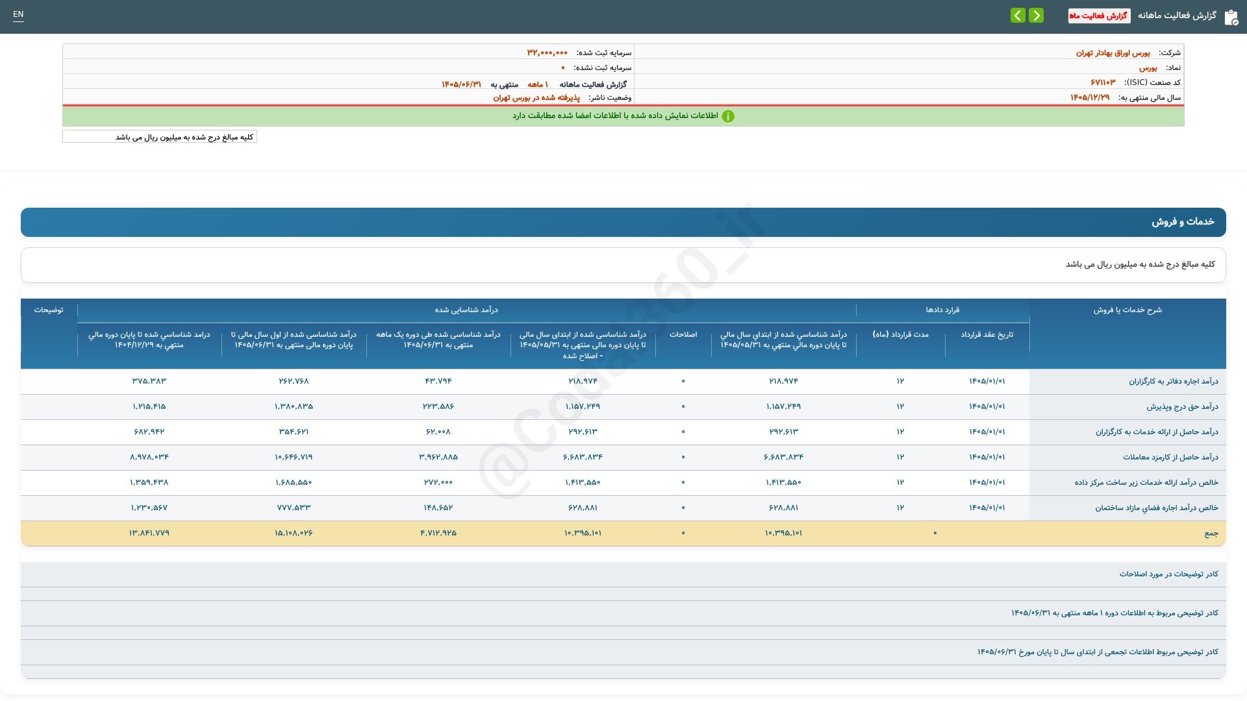Open the red گزارش فعالیت ماه selector
This screenshot has height=701, width=1247.
(x=1099, y=16)
